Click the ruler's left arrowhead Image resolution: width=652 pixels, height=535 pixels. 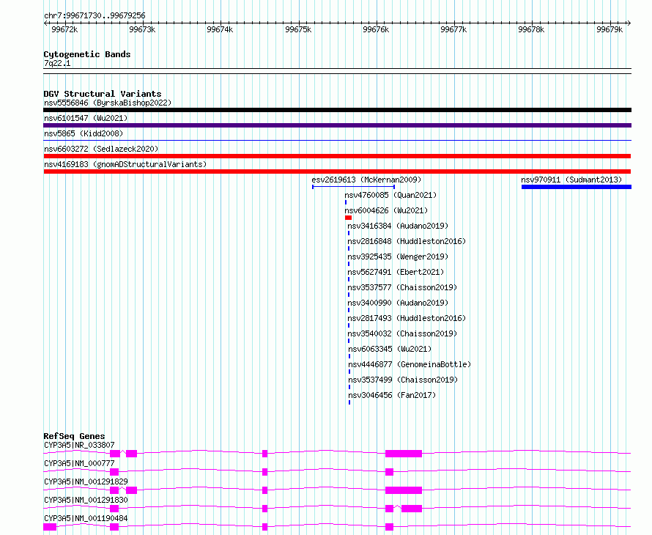45,23
